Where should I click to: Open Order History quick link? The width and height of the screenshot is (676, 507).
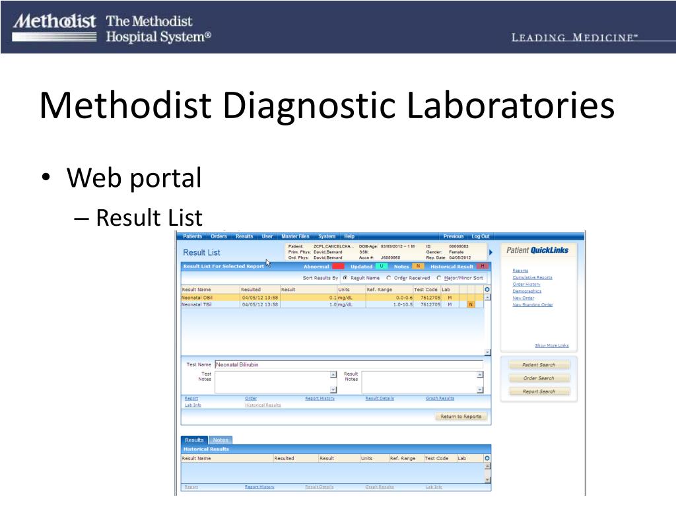pyautogui.click(x=526, y=284)
